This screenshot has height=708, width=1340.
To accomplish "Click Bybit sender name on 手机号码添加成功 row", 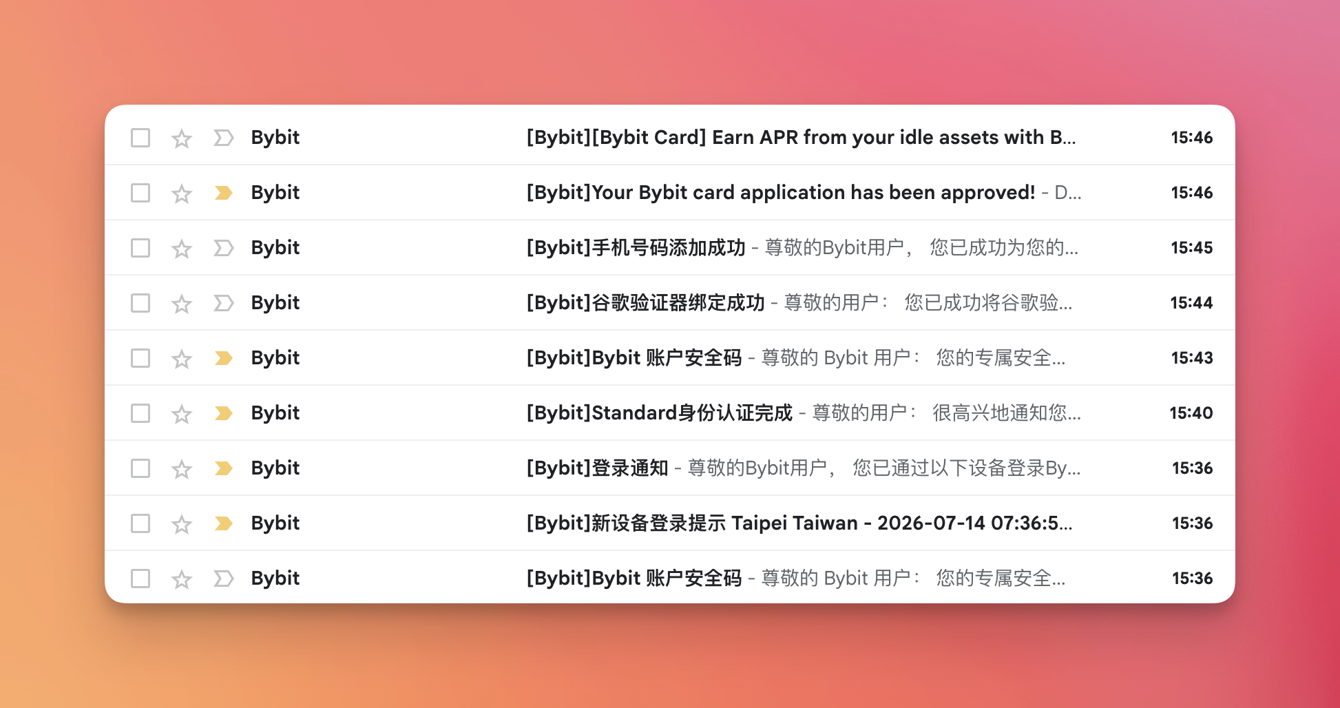I will [x=275, y=248].
